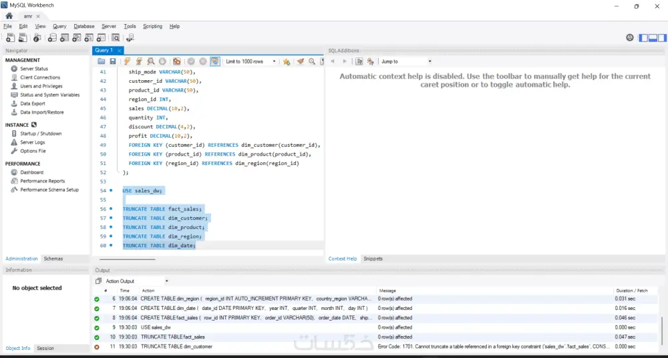Add the query to favorites star icon

[287, 61]
